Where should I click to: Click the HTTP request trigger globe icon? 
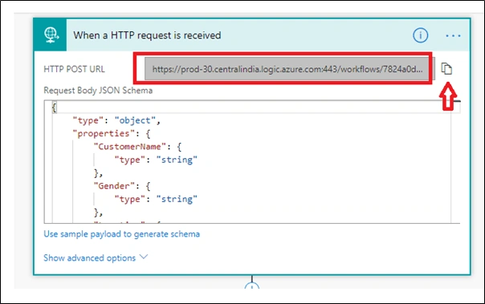51,35
